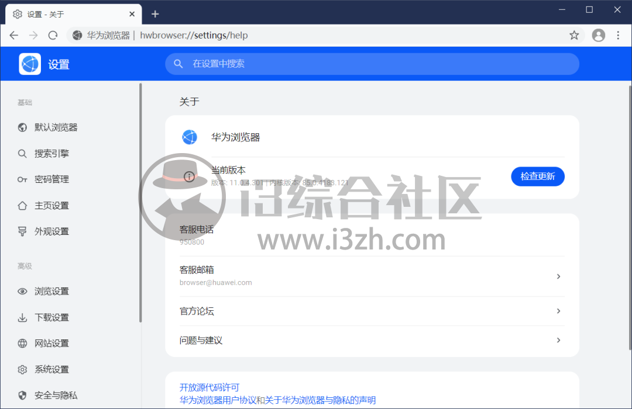This screenshot has width=632, height=409.
Task: Open 下载设置 settings section
Action: (x=51, y=318)
